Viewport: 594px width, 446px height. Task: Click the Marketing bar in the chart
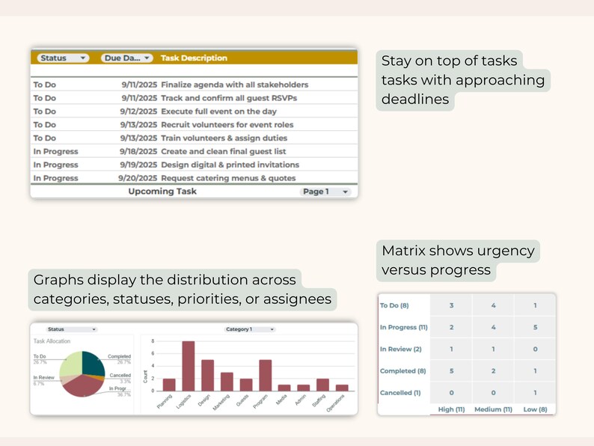click(227, 382)
